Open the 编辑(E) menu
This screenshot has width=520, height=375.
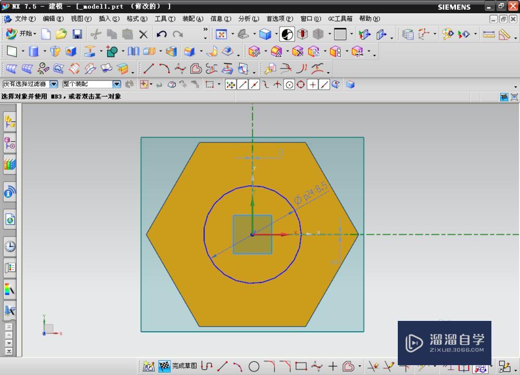click(x=53, y=19)
